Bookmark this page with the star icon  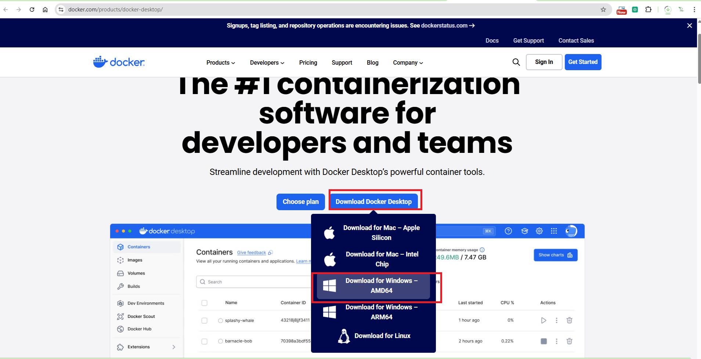coord(603,10)
